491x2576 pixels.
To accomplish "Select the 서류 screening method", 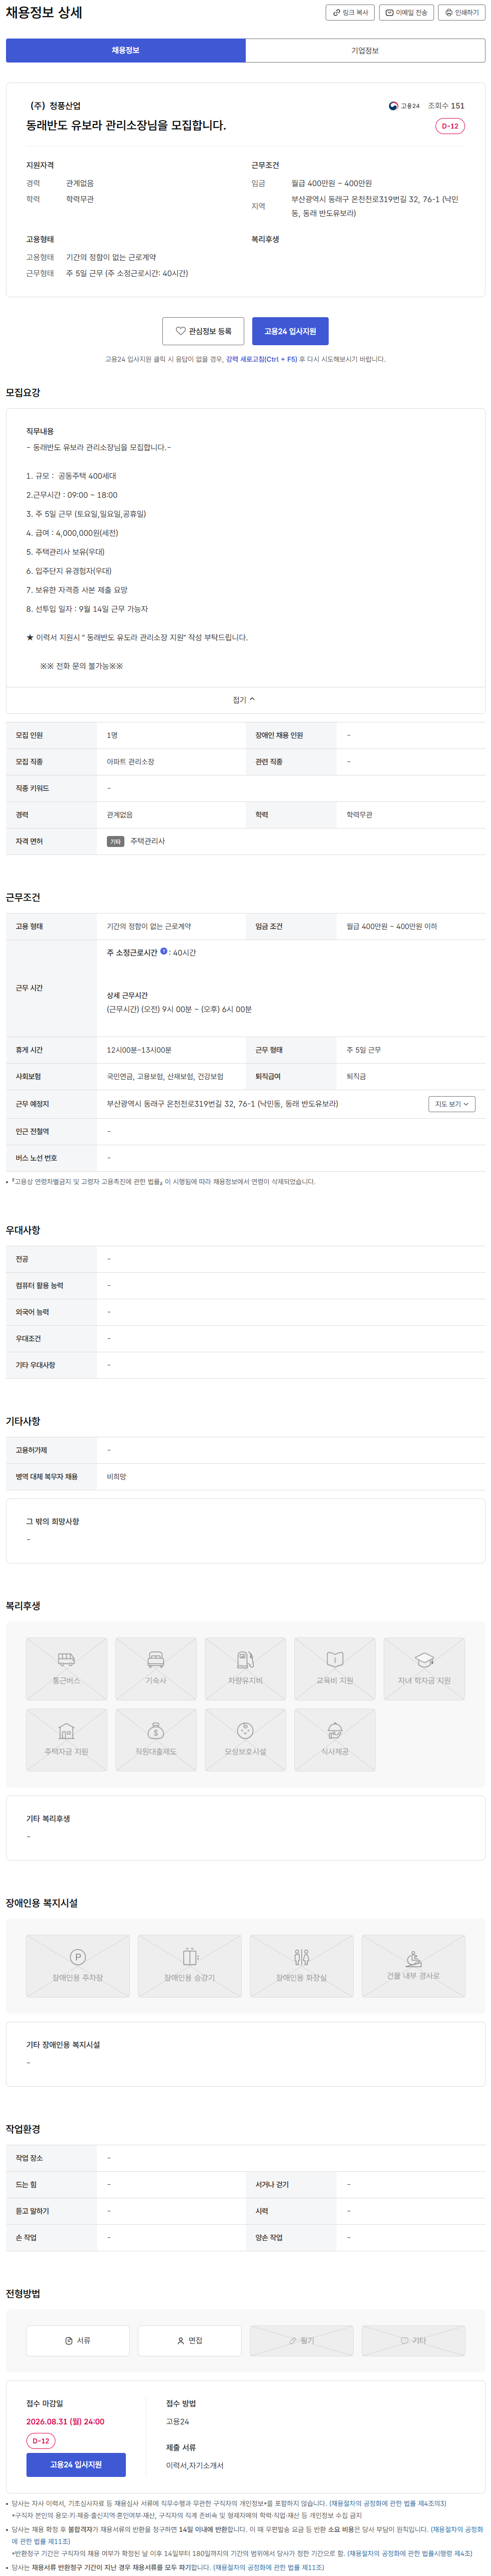I will (x=78, y=2340).
